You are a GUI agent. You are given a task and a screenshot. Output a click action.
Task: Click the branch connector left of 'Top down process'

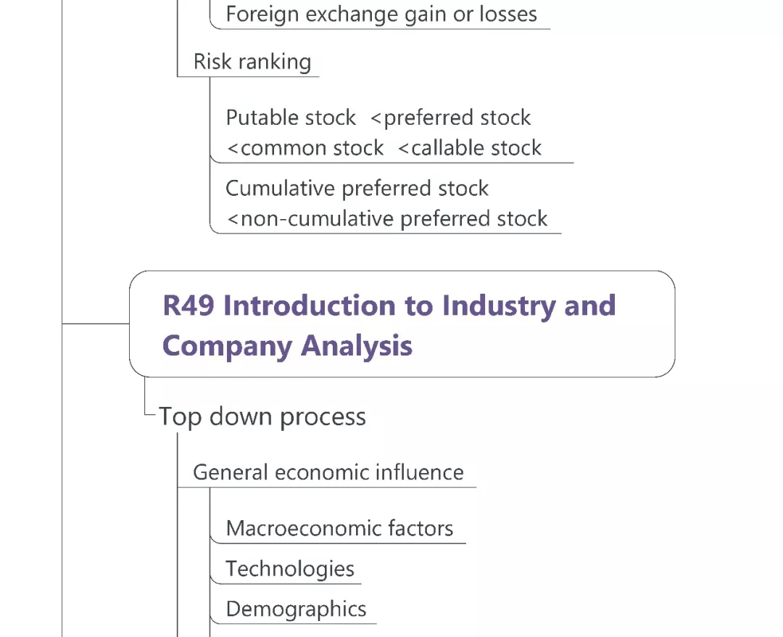pos(150,414)
